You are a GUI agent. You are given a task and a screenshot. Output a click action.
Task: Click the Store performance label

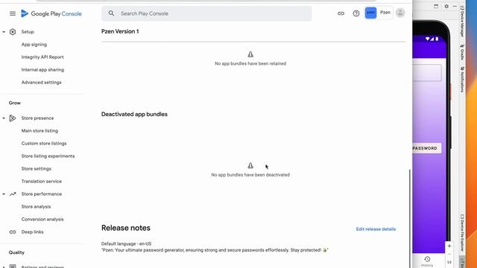[42, 194]
